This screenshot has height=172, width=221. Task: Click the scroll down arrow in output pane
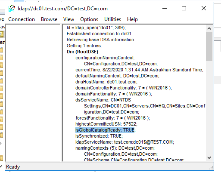coord(209,158)
